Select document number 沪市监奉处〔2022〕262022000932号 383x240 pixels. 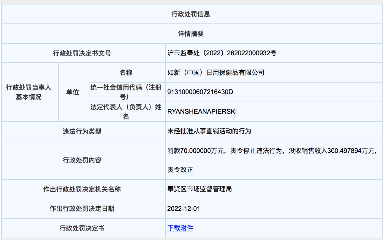coord(222,53)
